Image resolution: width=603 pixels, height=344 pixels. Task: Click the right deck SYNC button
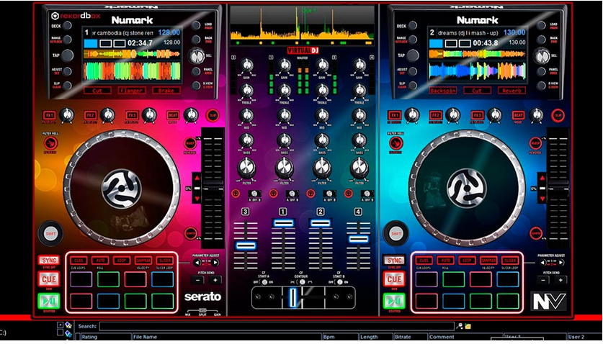(394, 261)
